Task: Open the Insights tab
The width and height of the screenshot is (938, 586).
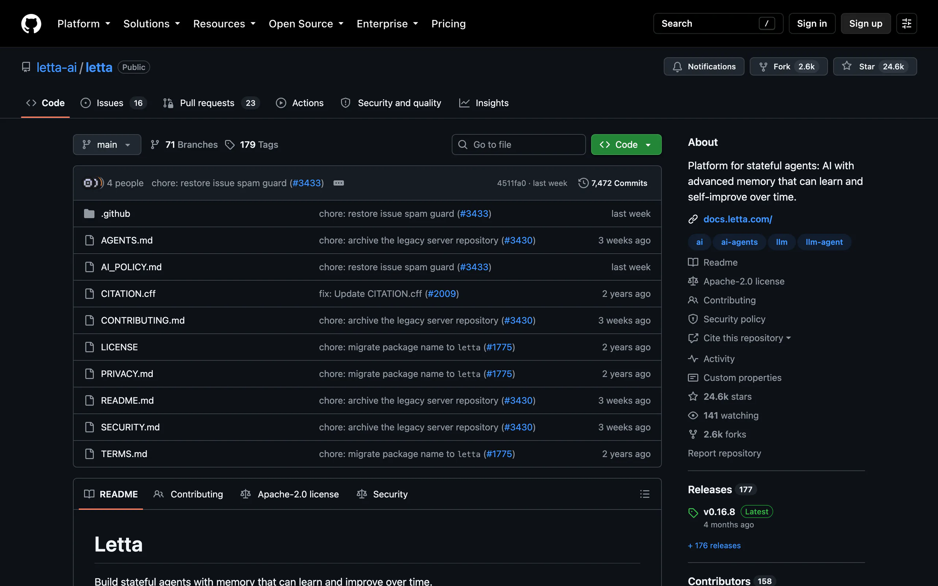Action: click(x=484, y=103)
